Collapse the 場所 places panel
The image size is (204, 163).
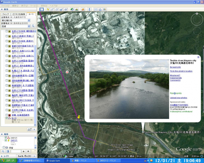2,134
